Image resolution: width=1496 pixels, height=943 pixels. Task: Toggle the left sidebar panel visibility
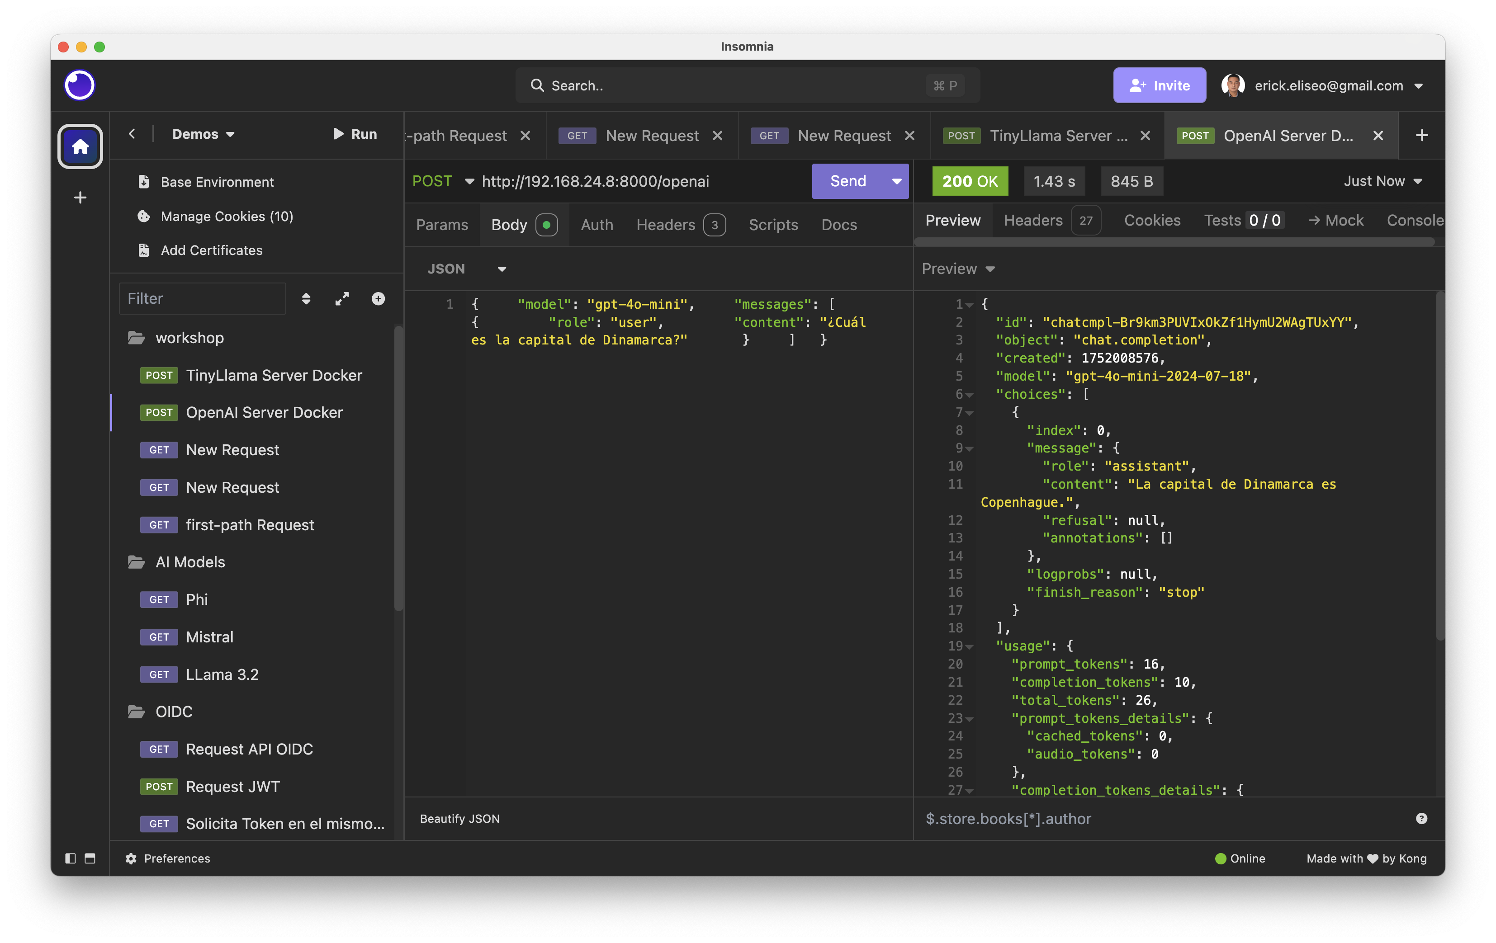[x=71, y=858]
